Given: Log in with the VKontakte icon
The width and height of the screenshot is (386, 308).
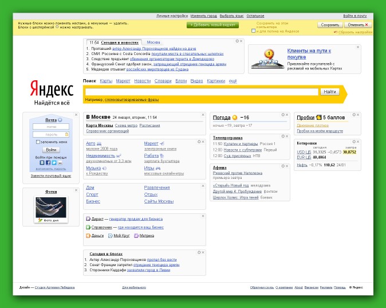Looking at the screenshot, I should coord(42,162).
